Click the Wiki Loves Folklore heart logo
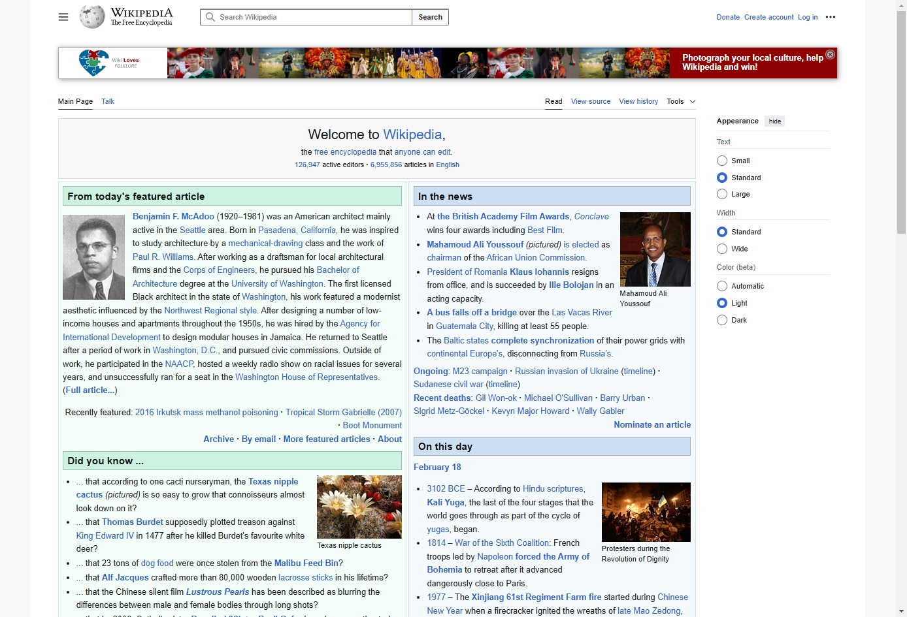Screen dimensions: 907x617 [x=93, y=63]
